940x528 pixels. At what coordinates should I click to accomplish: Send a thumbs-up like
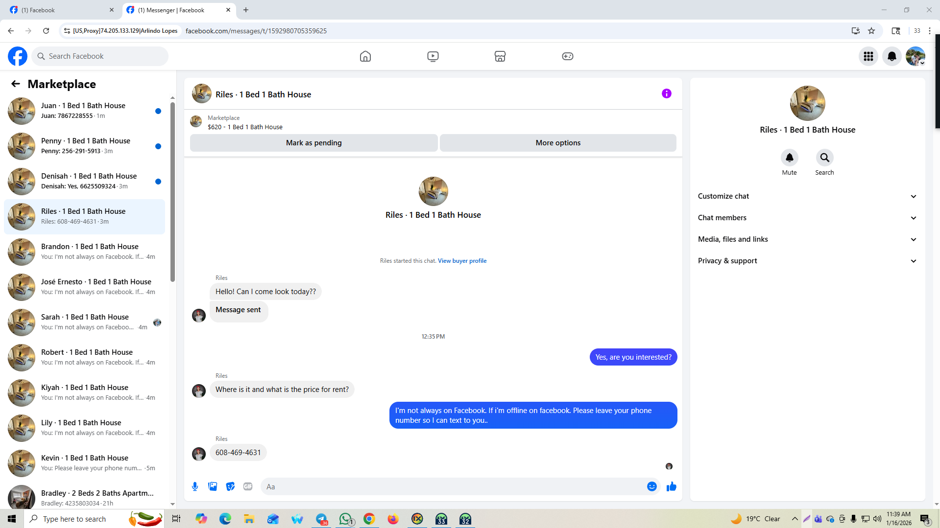tap(672, 486)
